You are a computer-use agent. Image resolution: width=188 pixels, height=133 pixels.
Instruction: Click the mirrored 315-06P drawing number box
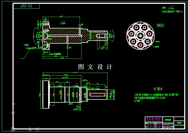(x=26, y=6)
